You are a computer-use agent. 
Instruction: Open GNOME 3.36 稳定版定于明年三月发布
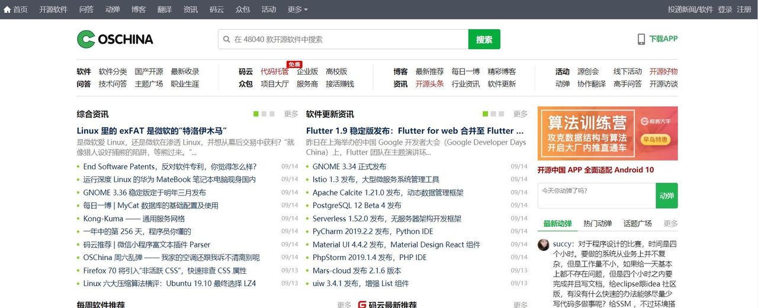coord(144,192)
